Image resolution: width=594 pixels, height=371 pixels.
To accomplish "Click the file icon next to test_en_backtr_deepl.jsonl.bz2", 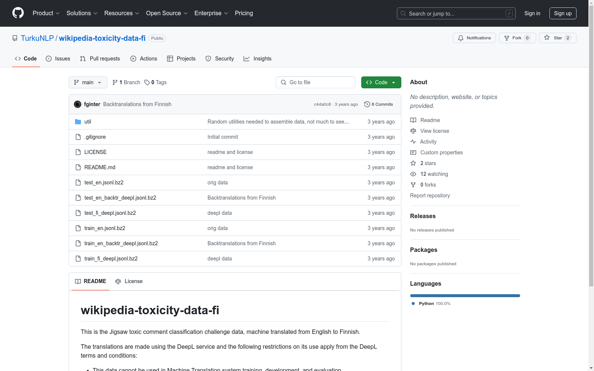I will [x=78, y=198].
